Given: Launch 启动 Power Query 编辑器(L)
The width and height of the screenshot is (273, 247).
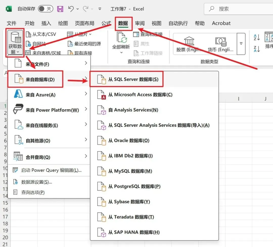Looking at the screenshot, I should pyautogui.click(x=49, y=170).
